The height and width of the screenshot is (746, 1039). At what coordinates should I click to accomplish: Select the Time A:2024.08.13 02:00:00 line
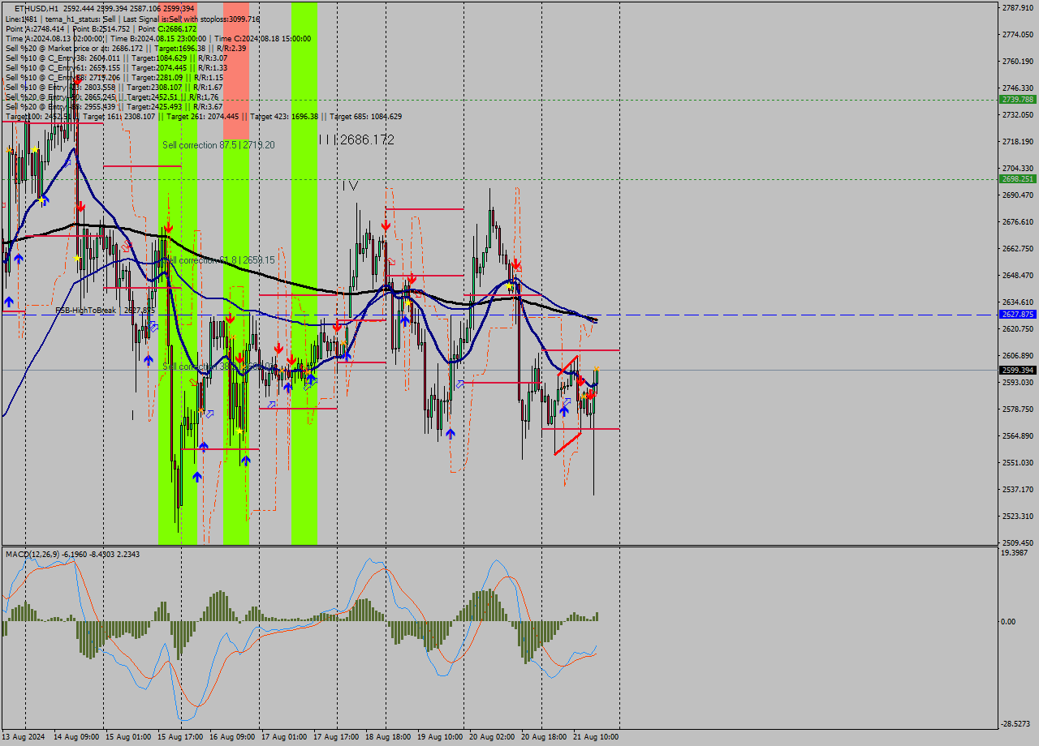(x=54, y=38)
